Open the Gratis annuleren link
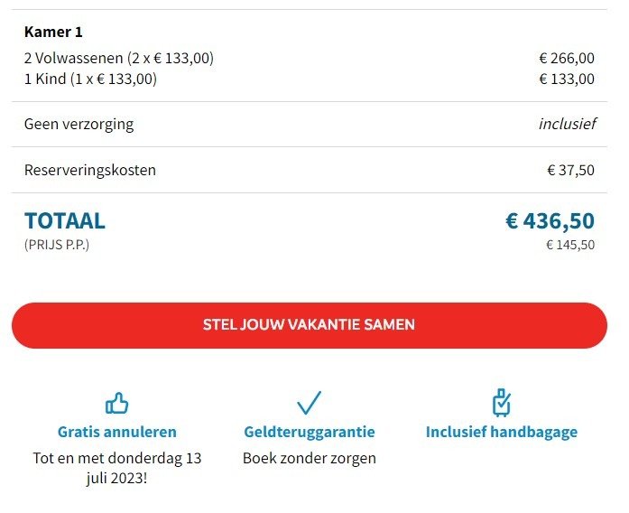 tap(117, 432)
